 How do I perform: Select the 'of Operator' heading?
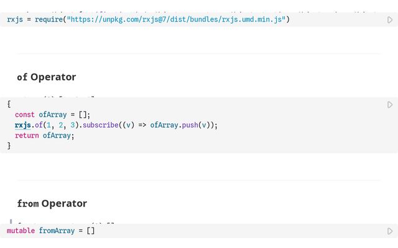coord(47,77)
